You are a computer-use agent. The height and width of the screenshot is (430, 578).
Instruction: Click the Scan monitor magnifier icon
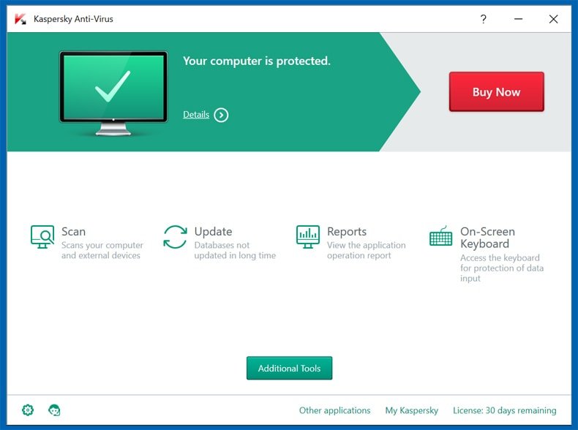coord(42,237)
